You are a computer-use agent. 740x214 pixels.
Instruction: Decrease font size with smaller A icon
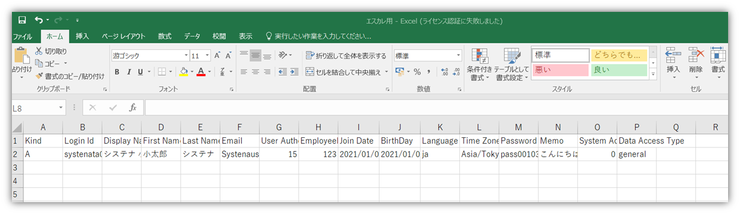coord(228,55)
